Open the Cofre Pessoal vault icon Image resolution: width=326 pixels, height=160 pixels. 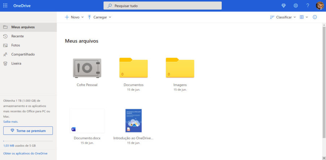pos(87,68)
